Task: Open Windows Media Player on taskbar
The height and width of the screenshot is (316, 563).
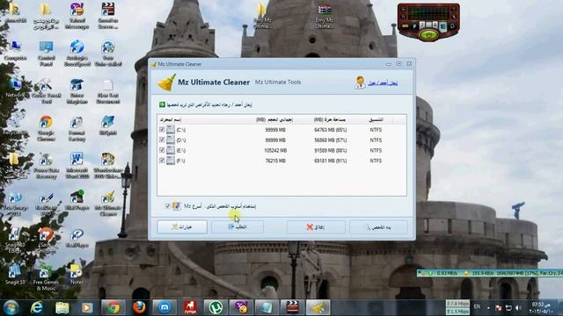Action: coord(87,307)
